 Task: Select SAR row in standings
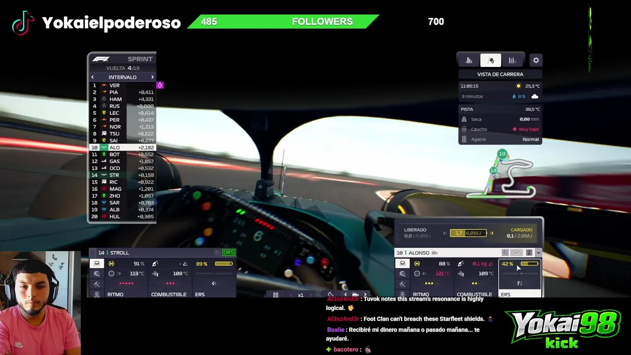122,203
